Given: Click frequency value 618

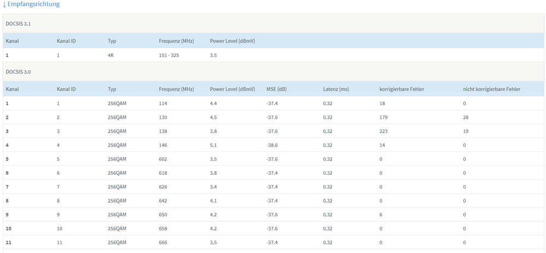Looking at the screenshot, I should [163, 173].
